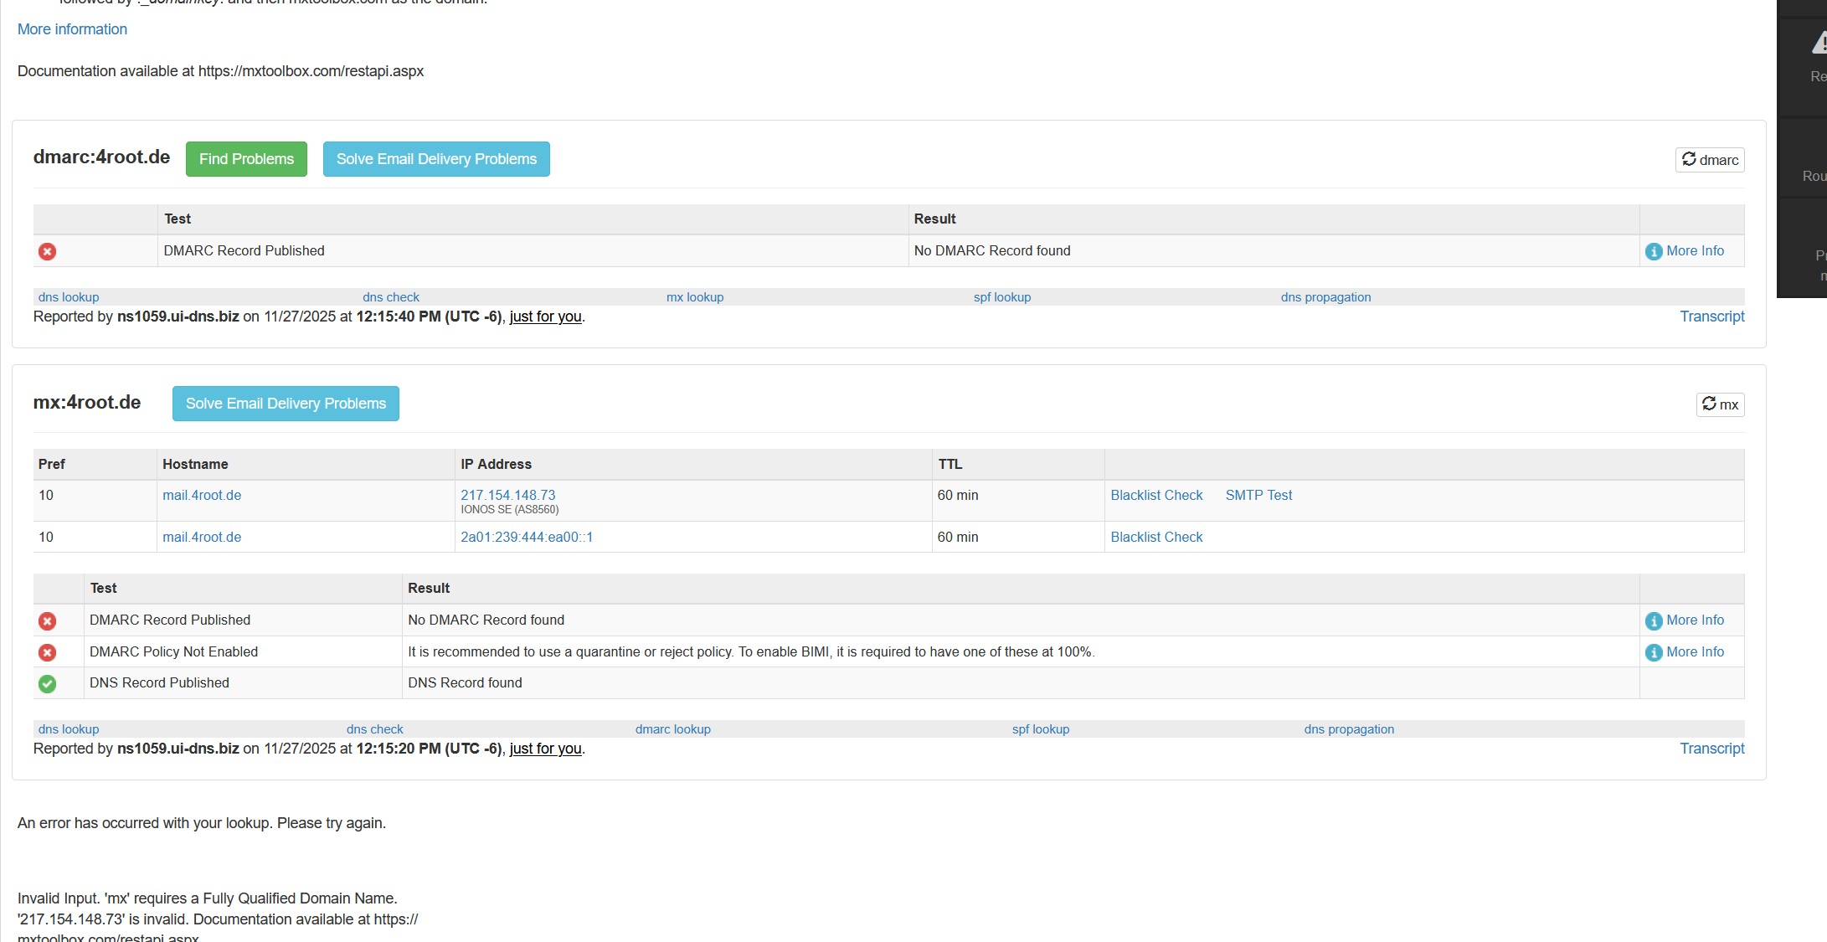Open the IP address link 217.154.148.73
The width and height of the screenshot is (1827, 942).
click(x=507, y=495)
